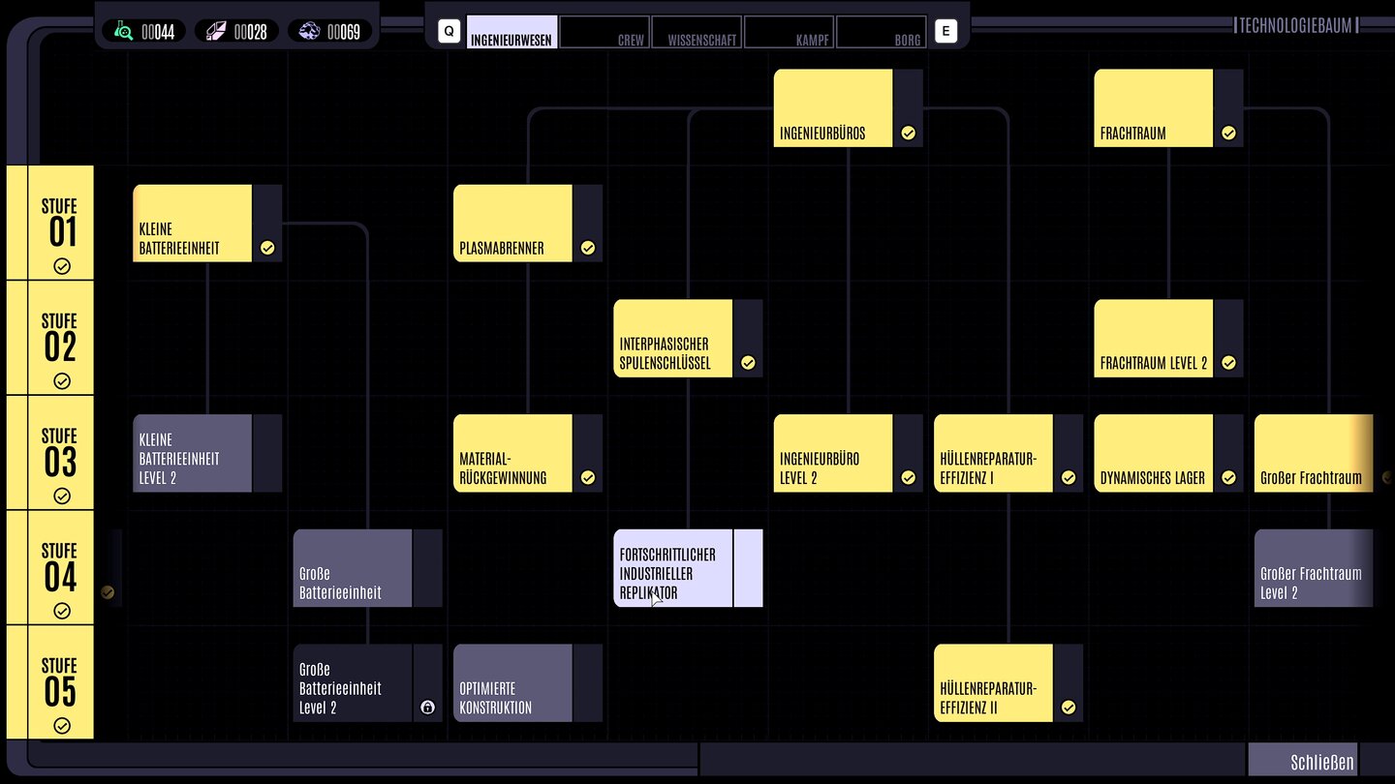Click the checkmark on Frachtraum Level 2
1395x784 pixels.
tap(1228, 363)
